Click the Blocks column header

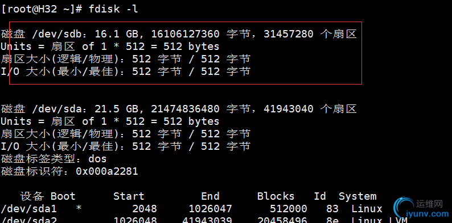[x=276, y=196]
